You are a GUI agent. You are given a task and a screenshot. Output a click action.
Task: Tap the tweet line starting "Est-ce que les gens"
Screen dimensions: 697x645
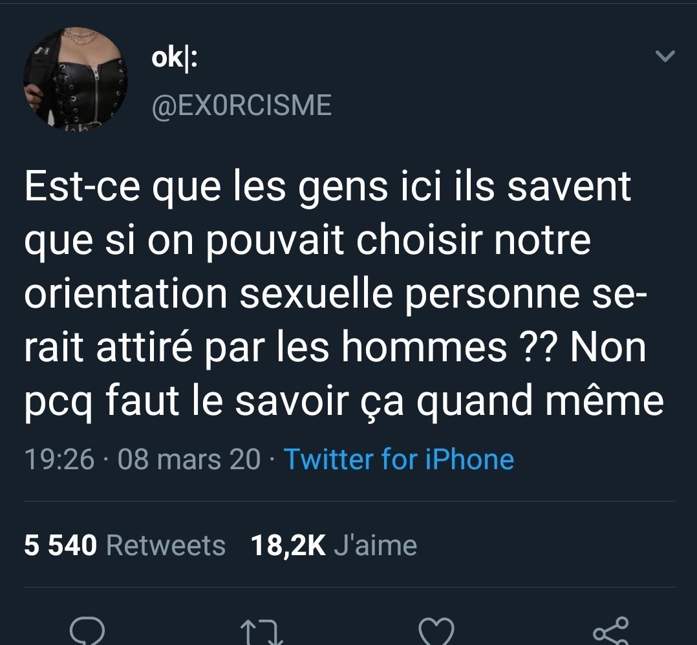pyautogui.click(x=328, y=187)
